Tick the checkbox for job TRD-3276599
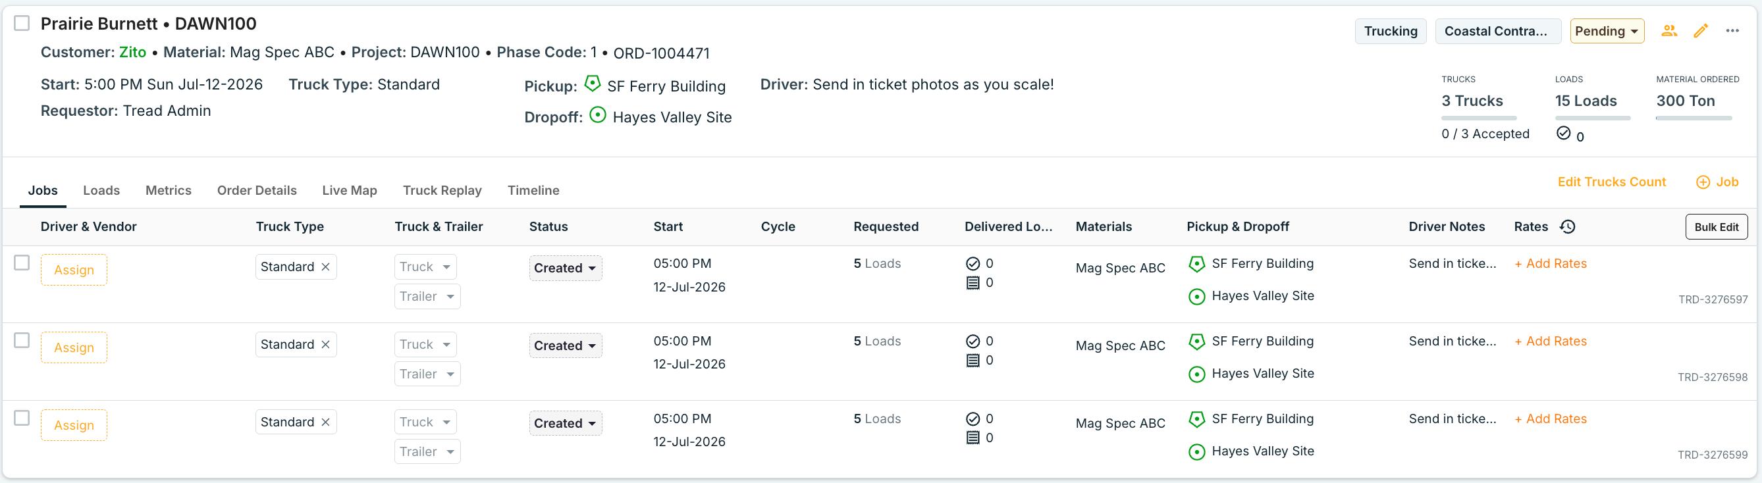1762x483 pixels. [22, 418]
